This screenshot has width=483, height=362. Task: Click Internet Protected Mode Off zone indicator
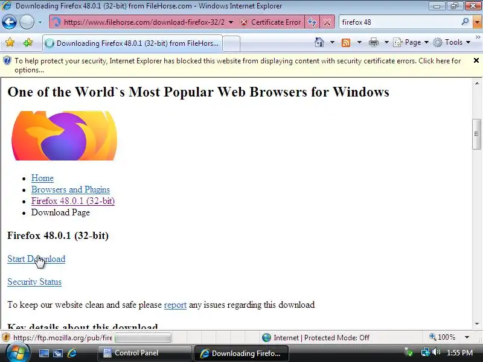coord(316,338)
